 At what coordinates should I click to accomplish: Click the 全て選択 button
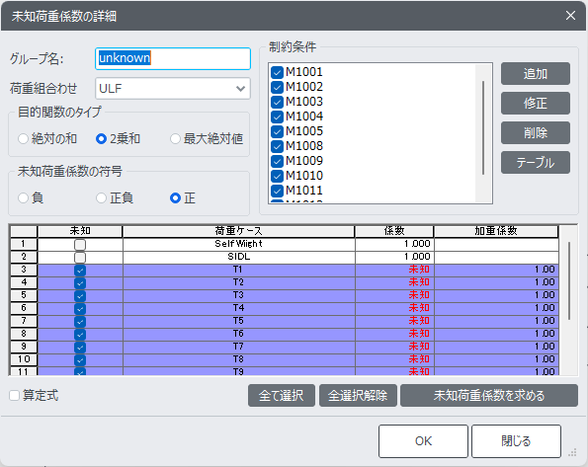coord(282,395)
